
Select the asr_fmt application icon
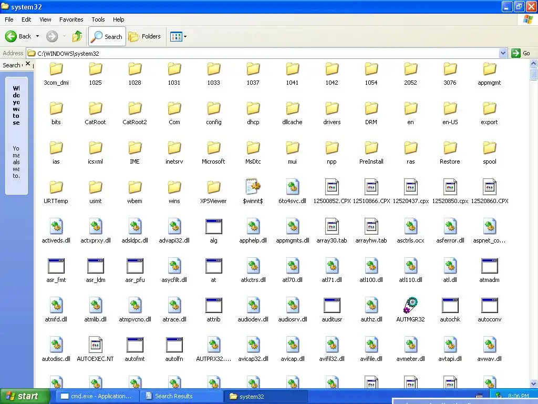56,266
